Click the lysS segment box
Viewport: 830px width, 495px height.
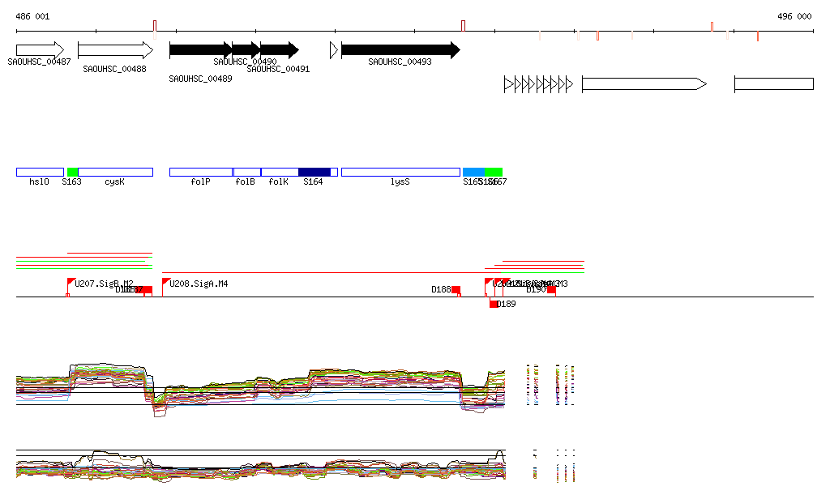pos(400,172)
